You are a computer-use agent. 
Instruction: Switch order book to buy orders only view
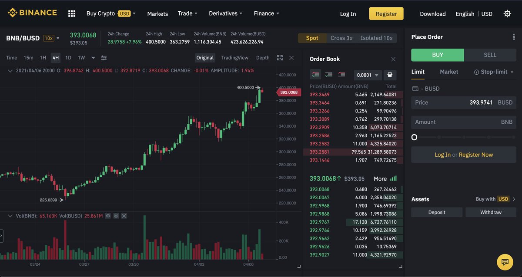tap(328, 75)
